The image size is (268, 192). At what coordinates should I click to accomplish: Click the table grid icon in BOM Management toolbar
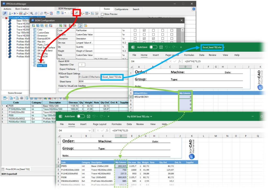58,13
